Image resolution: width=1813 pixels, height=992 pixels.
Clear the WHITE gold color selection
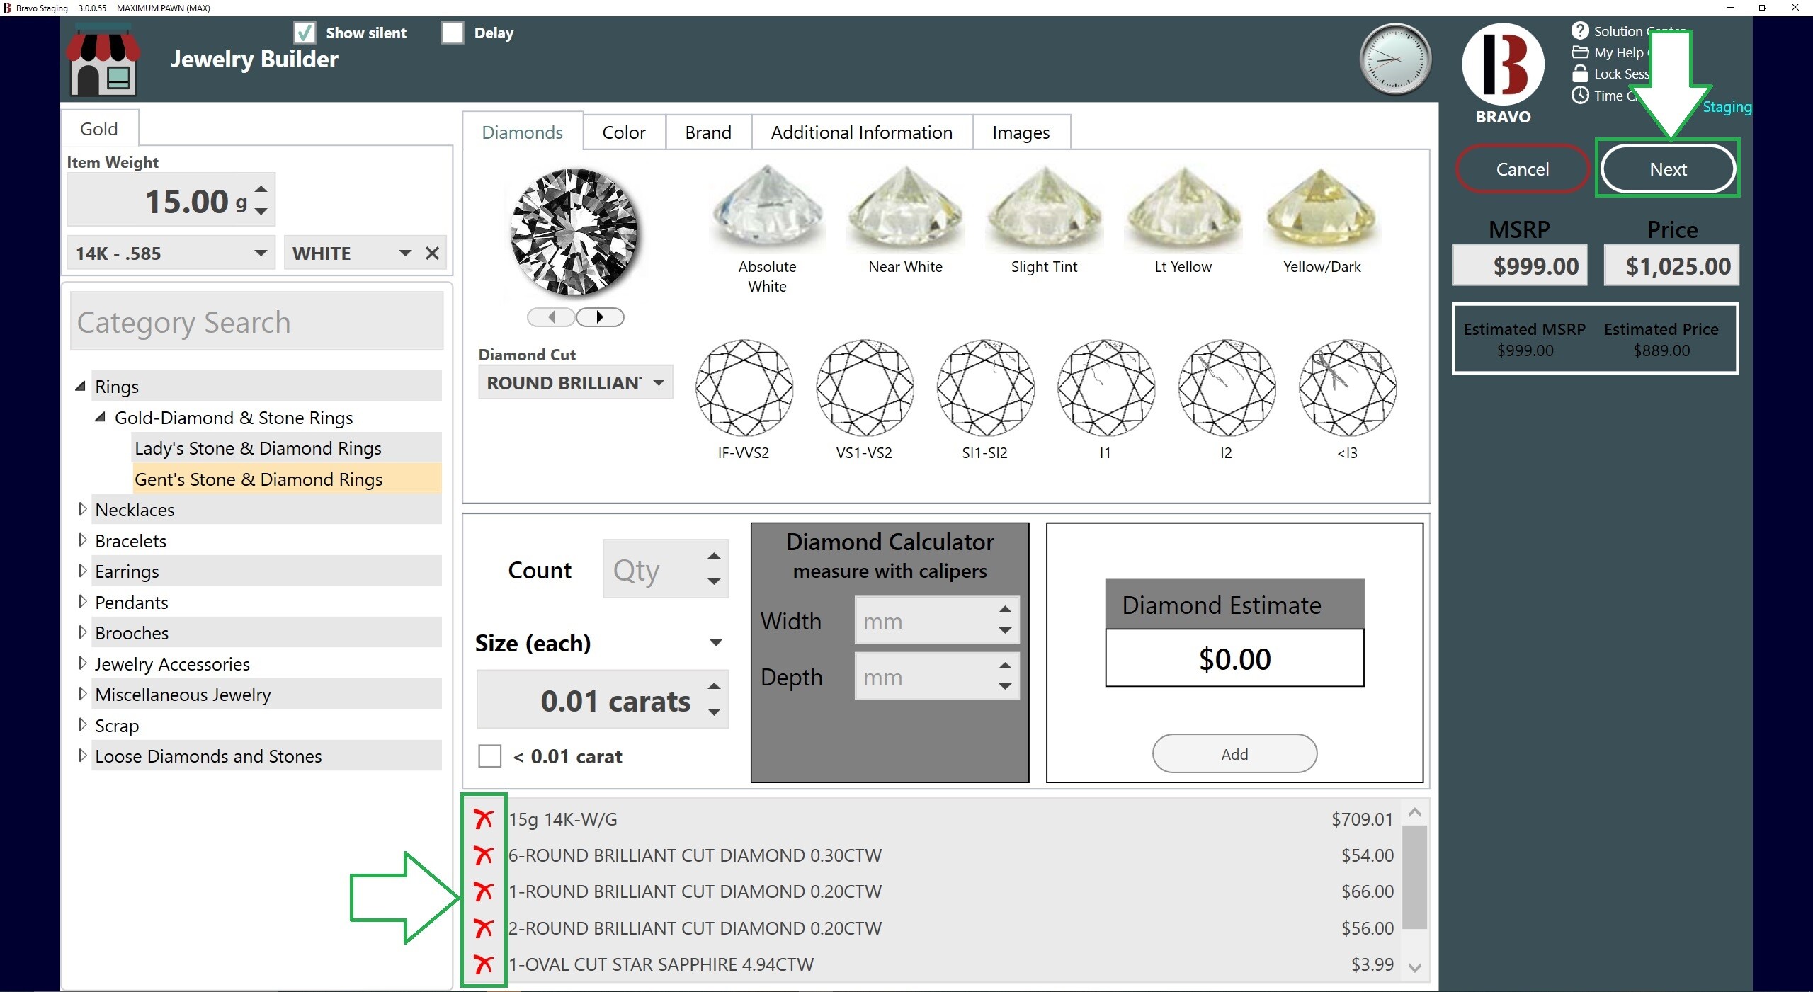432,253
